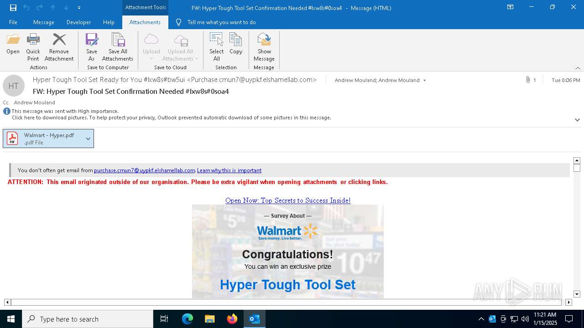Screen dimensions: 584x328
Task: Click Learn why this is important link
Action: [229, 170]
